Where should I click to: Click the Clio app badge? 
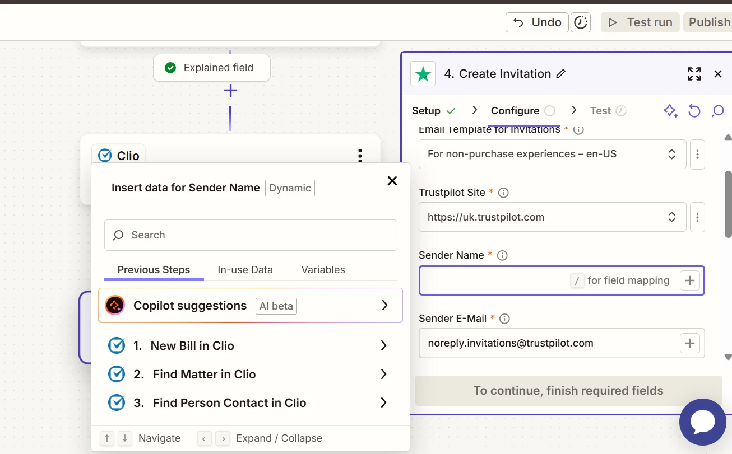pyautogui.click(x=118, y=156)
